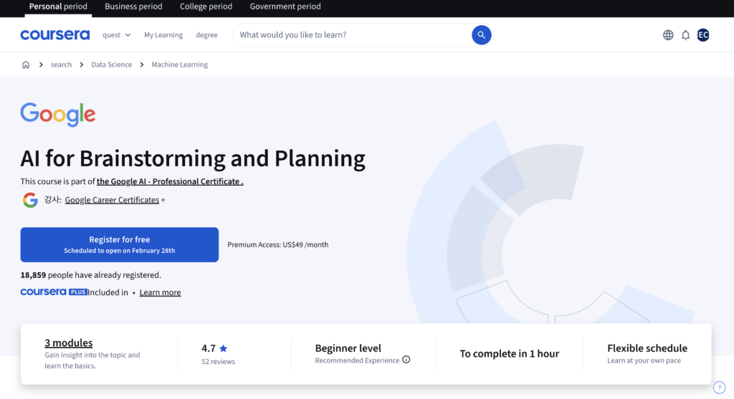The width and height of the screenshot is (734, 399).
Task: Click the rating star icon
Action: click(x=224, y=348)
